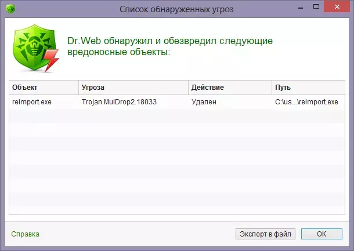Minimize the threat list window
The image size is (354, 251).
point(301,8)
